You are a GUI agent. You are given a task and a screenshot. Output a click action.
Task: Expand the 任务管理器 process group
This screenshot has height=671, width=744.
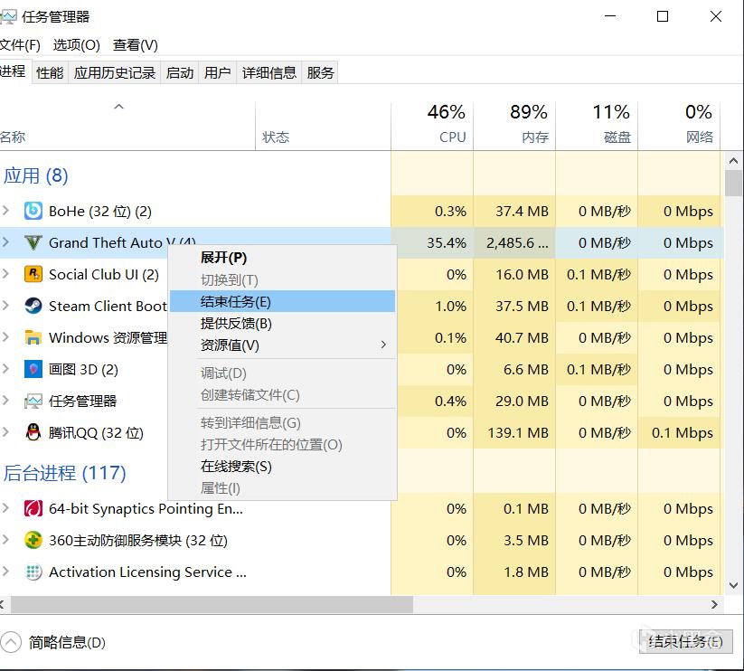click(5, 401)
